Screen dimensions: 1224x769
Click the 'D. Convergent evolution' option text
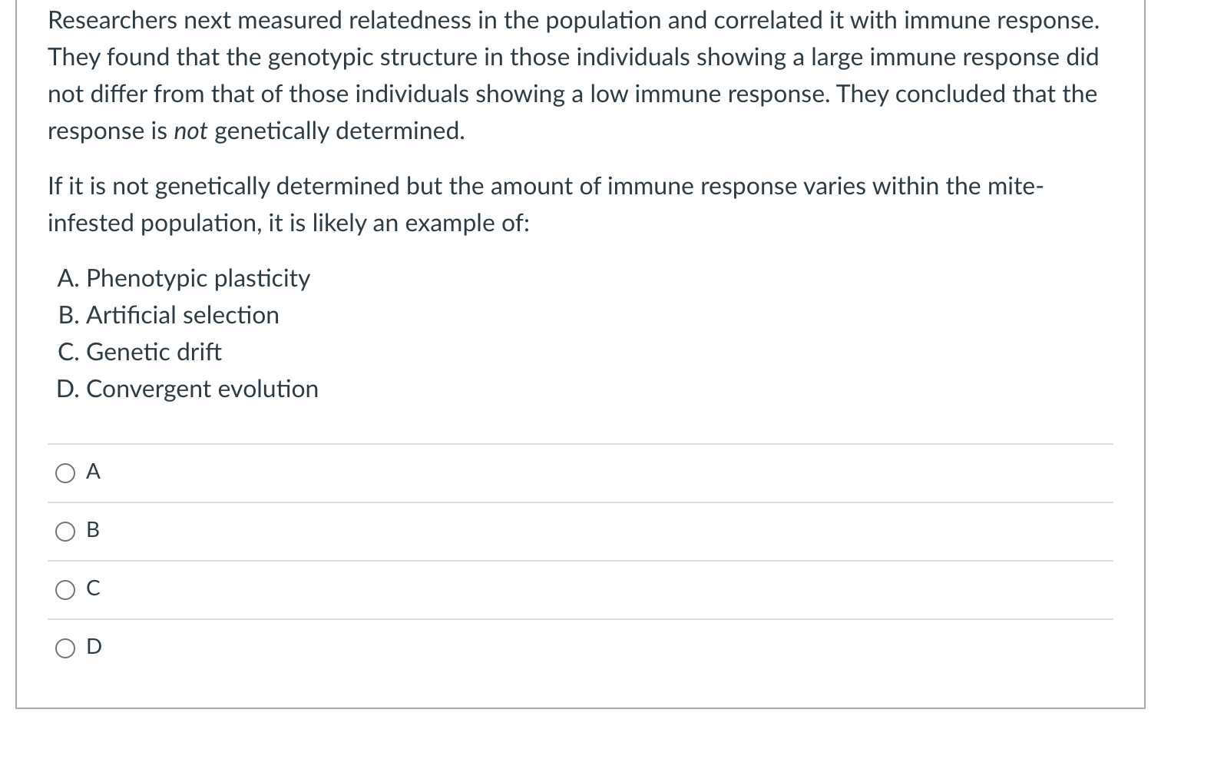coord(187,389)
